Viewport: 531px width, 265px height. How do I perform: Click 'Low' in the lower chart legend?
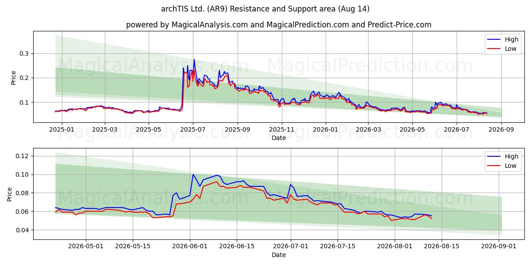511,166
